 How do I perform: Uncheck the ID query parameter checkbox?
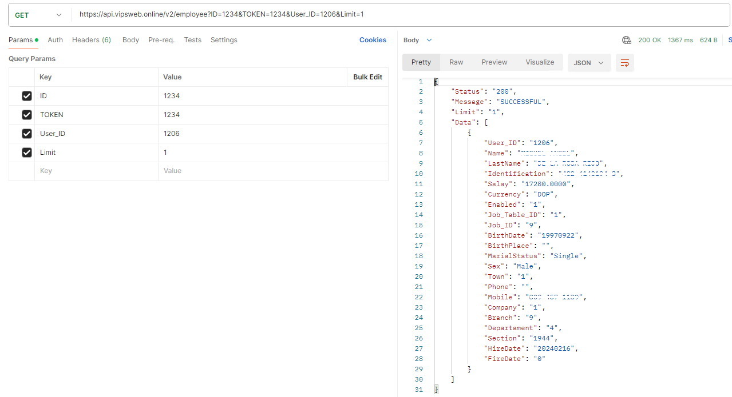coord(26,96)
